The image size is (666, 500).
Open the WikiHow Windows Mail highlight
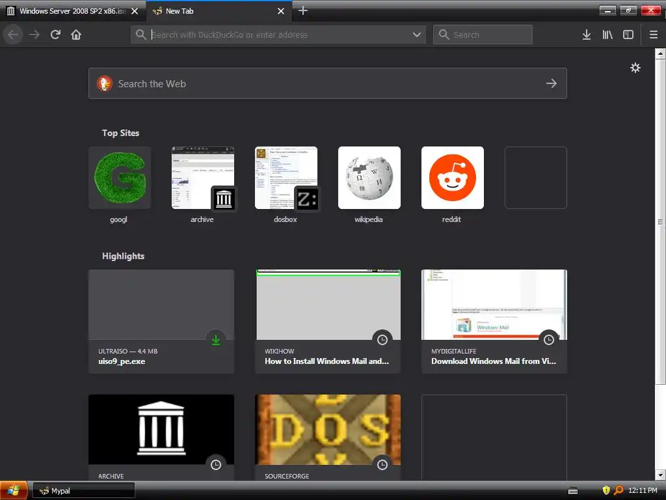click(x=328, y=322)
